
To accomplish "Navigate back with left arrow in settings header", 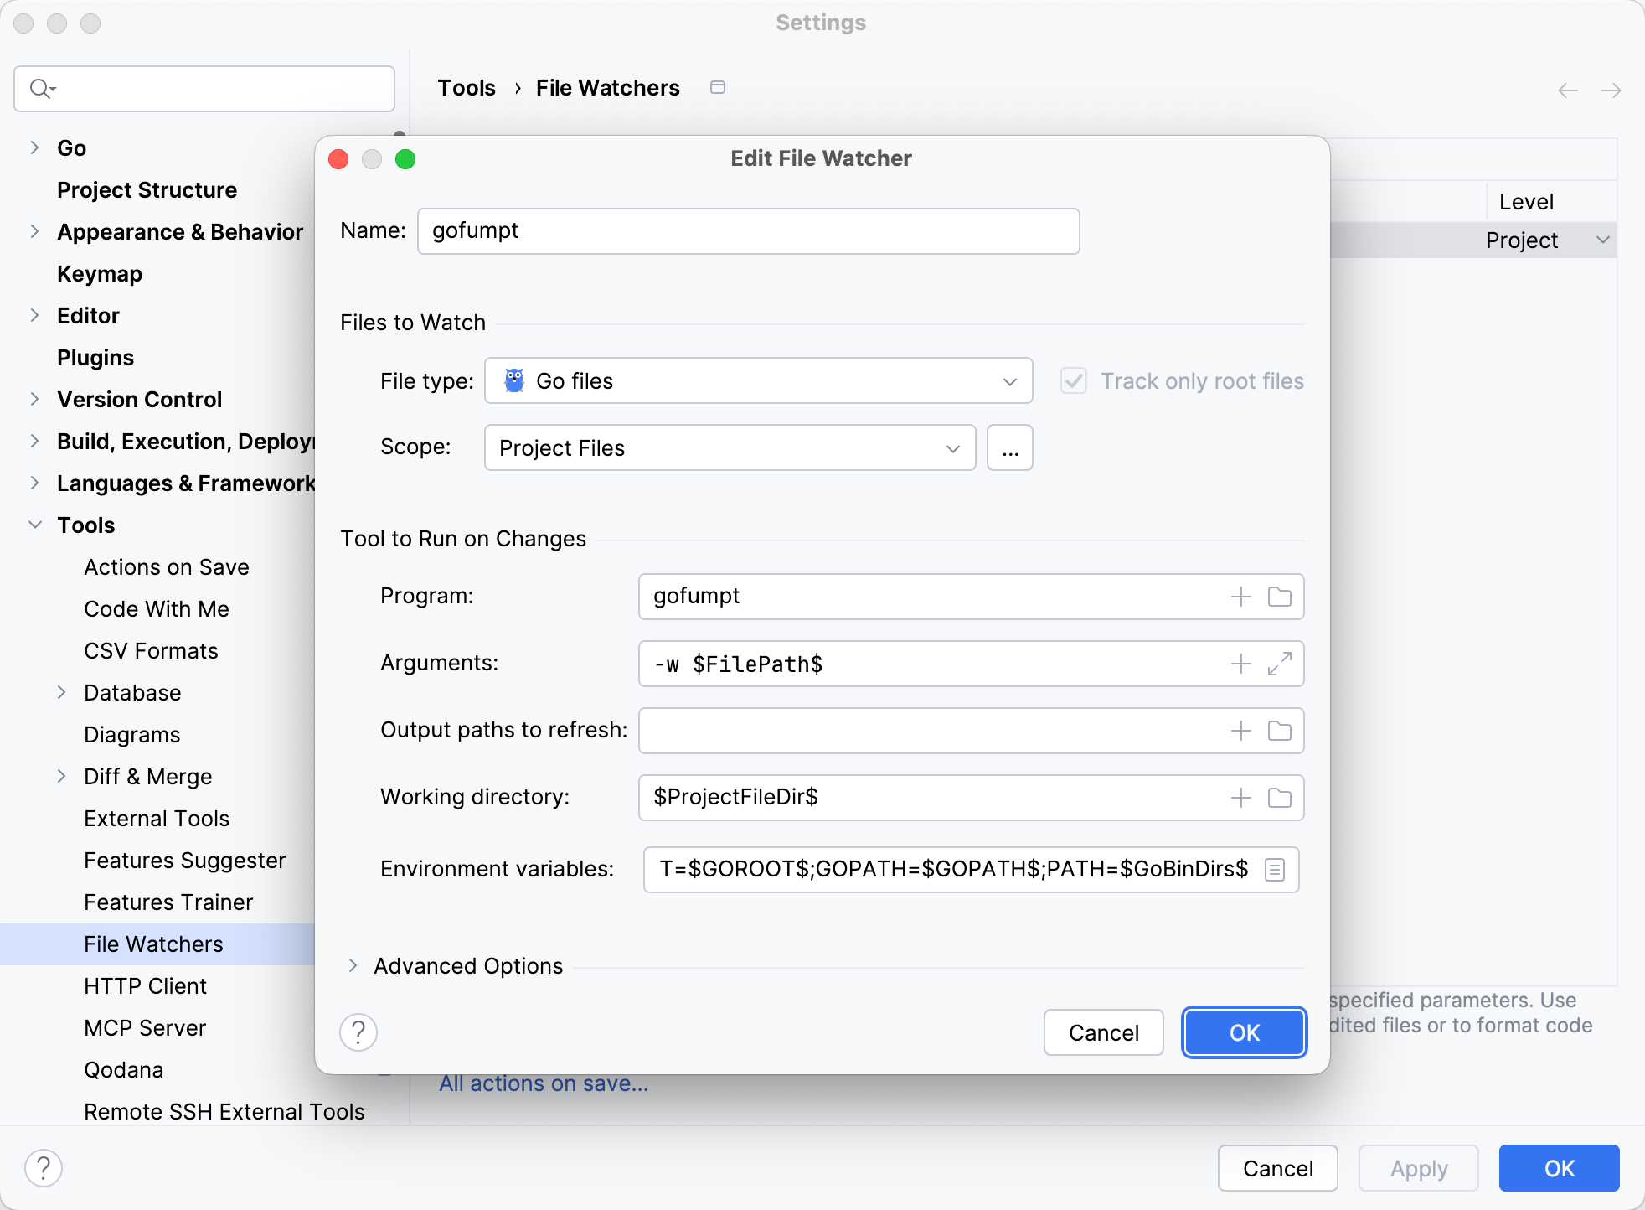I will (x=1567, y=90).
